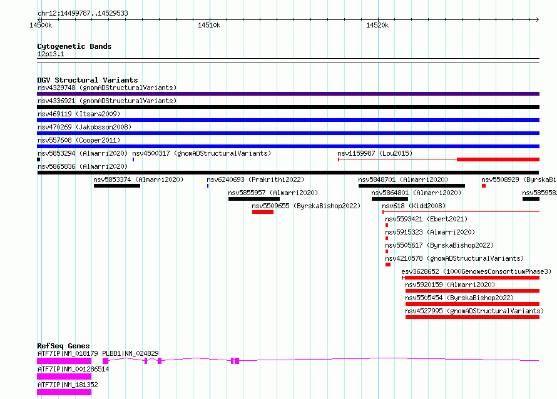Click the blue nsv470269 Jakobsson2008 bar
Screen dimensions: 557x399
coord(288,133)
